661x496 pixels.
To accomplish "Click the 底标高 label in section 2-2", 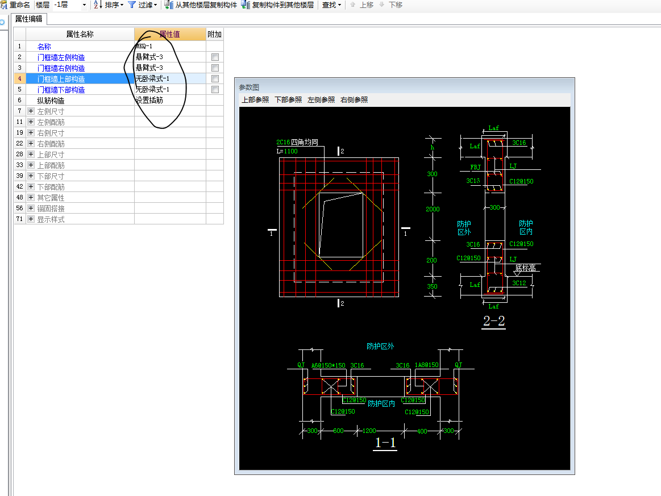I will pyautogui.click(x=525, y=268).
